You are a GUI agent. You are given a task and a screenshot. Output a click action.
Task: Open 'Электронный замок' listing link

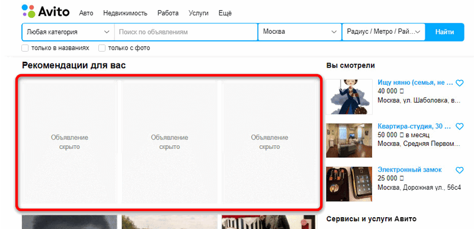pyautogui.click(x=409, y=170)
